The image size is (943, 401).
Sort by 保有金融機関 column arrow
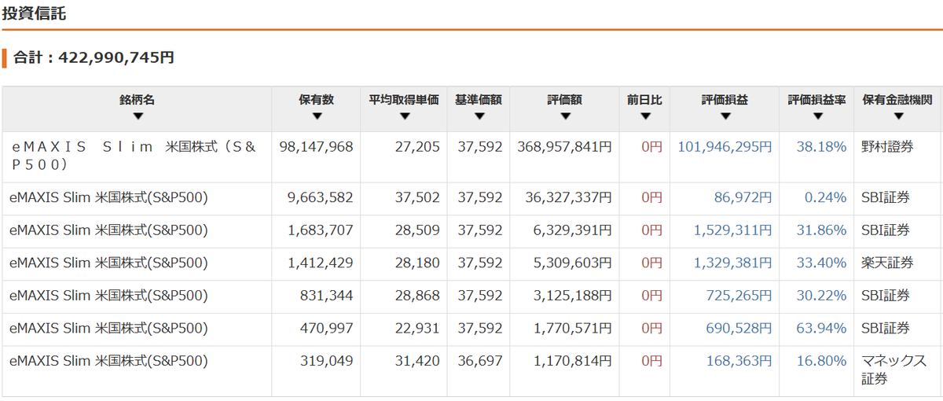pos(897,116)
